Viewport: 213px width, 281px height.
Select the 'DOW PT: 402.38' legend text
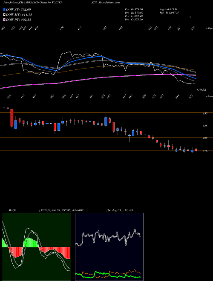pyautogui.click(x=19, y=20)
